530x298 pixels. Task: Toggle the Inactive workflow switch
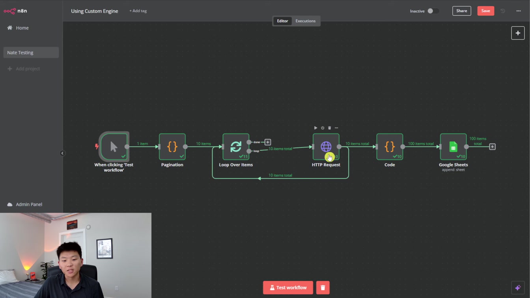[x=433, y=11]
